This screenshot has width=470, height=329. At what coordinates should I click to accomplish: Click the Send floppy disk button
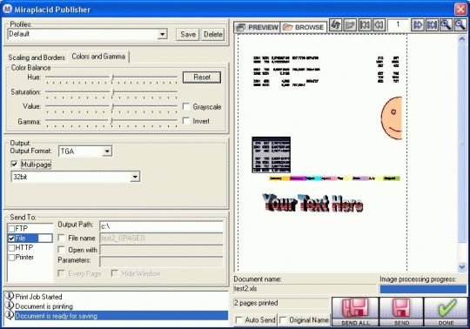(401, 312)
